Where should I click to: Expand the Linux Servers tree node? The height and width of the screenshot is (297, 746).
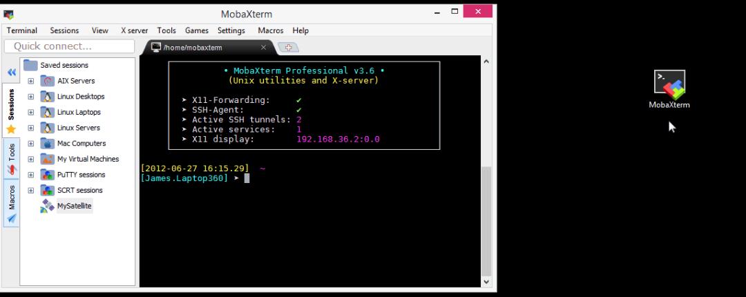tap(31, 128)
